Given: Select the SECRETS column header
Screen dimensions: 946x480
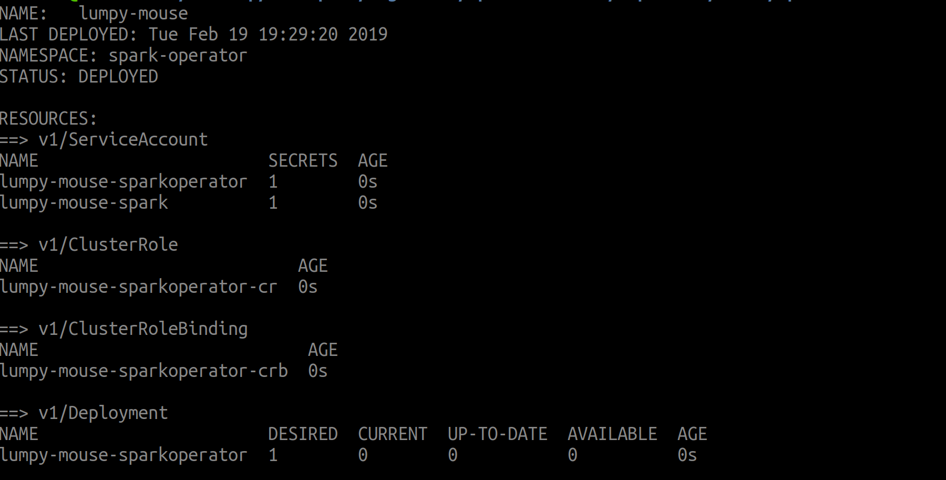Looking at the screenshot, I should [303, 160].
